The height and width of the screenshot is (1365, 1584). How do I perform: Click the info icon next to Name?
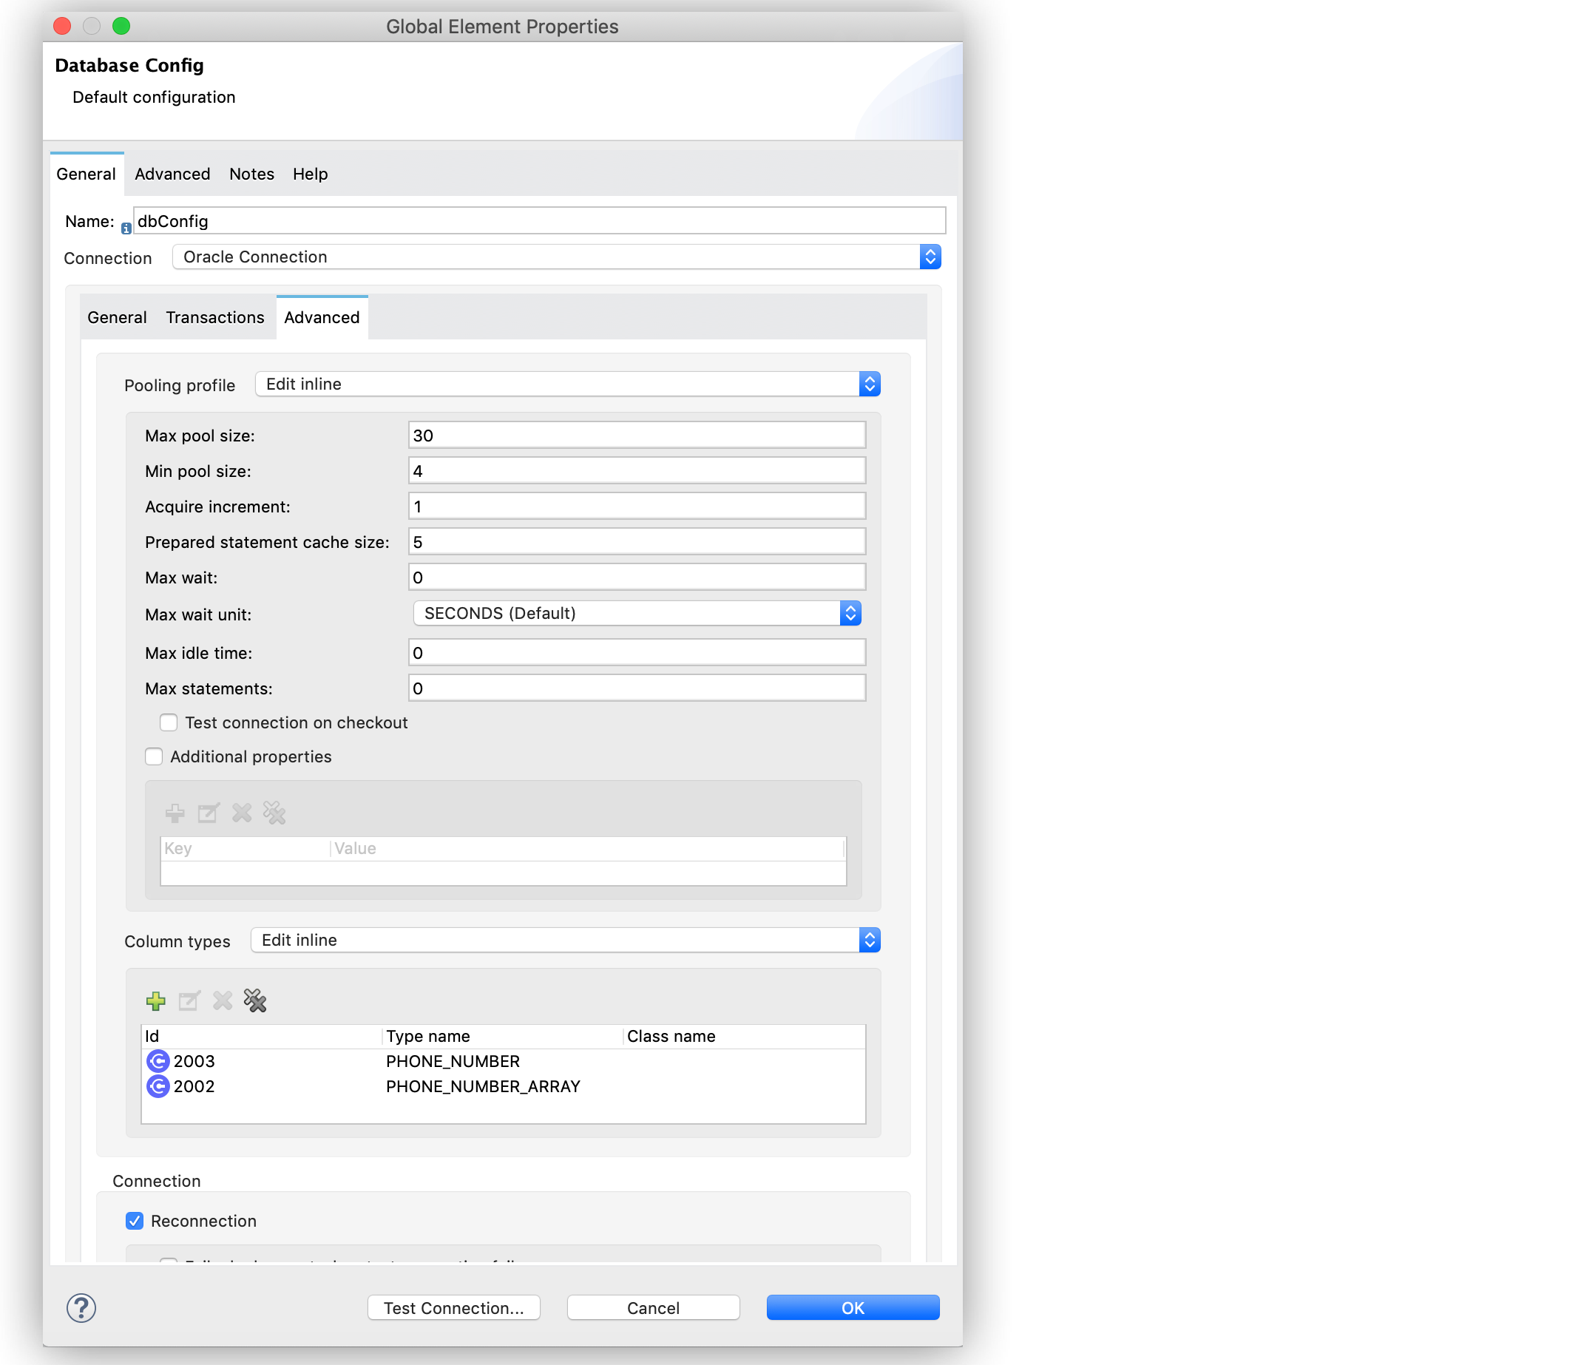pyautogui.click(x=126, y=227)
